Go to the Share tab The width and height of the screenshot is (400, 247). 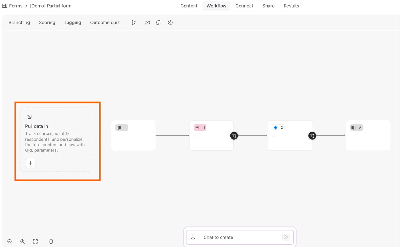tap(268, 6)
